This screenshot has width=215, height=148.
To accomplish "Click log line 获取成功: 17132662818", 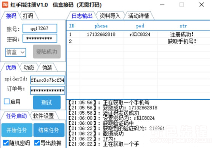I will [x=113, y=108].
